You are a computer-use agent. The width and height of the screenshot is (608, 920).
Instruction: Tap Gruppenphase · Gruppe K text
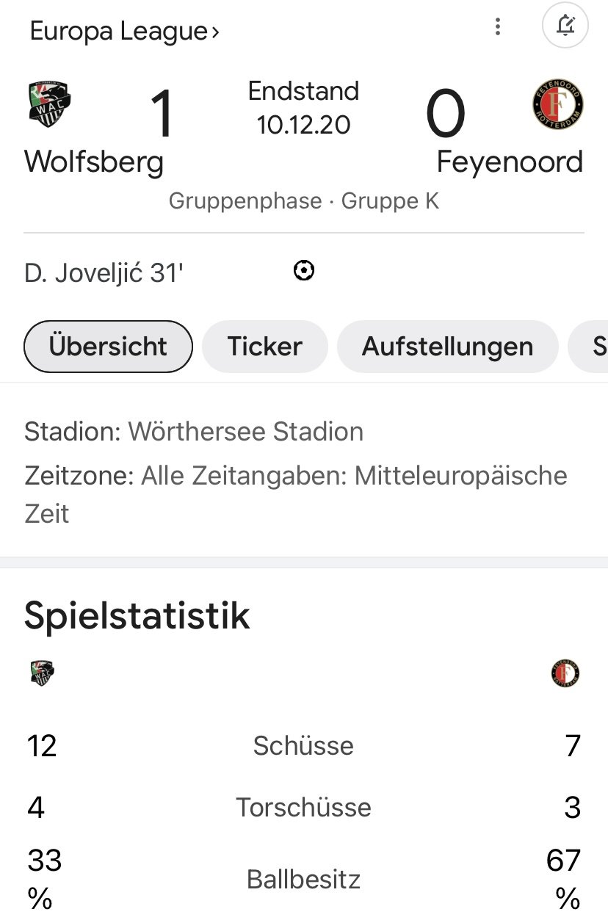(x=304, y=201)
